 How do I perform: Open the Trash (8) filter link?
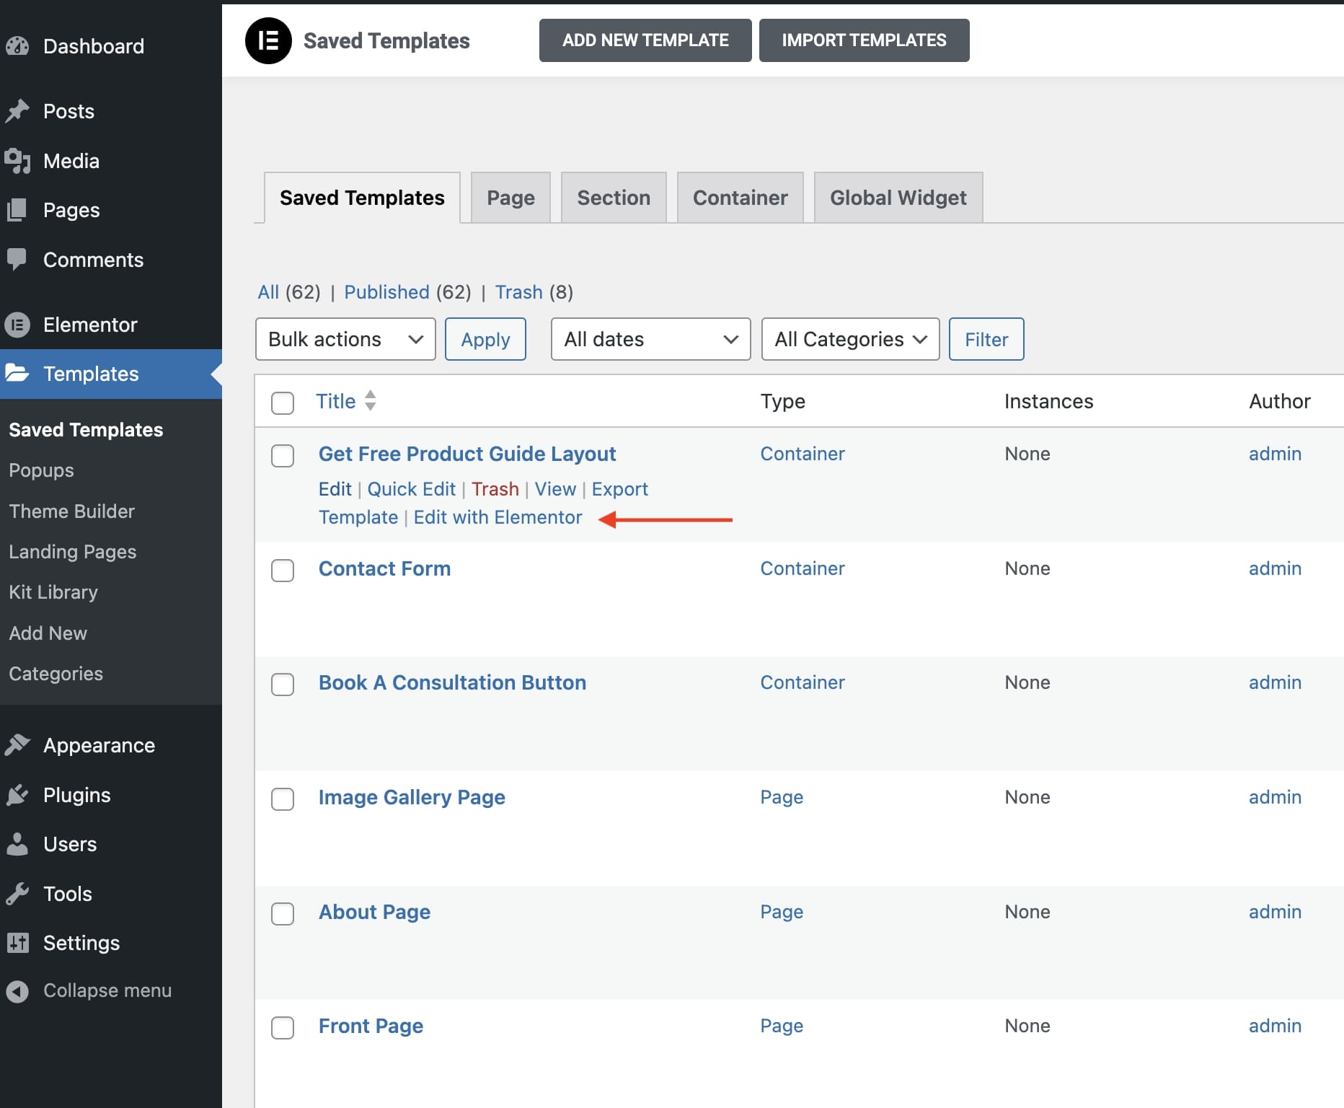[518, 292]
